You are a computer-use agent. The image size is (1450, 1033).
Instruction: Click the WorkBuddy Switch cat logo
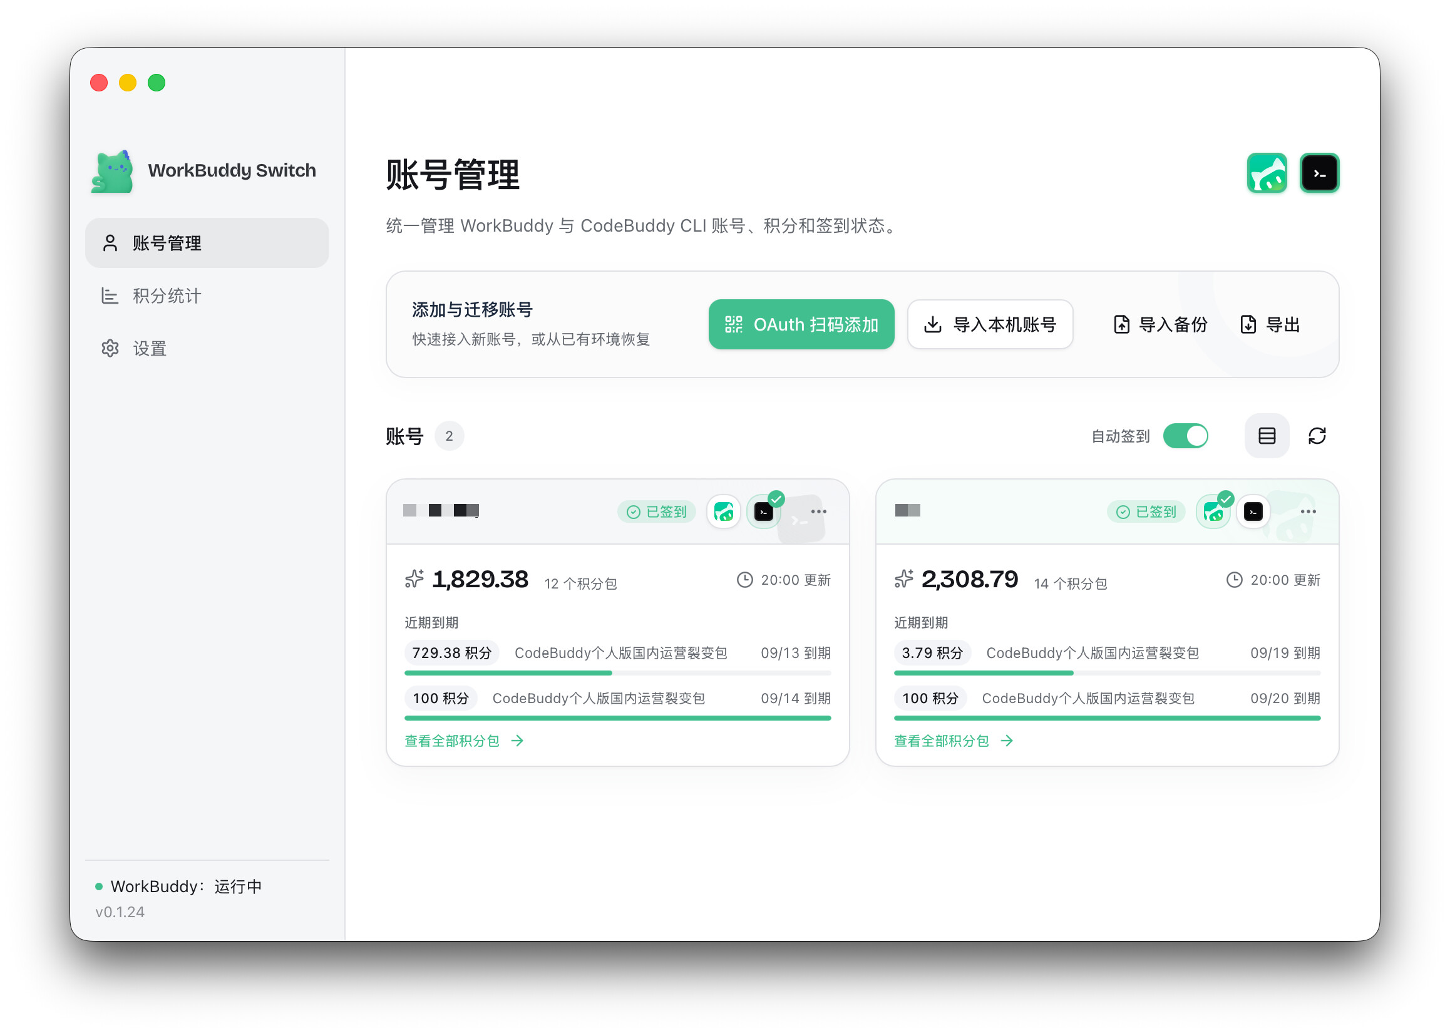point(113,171)
